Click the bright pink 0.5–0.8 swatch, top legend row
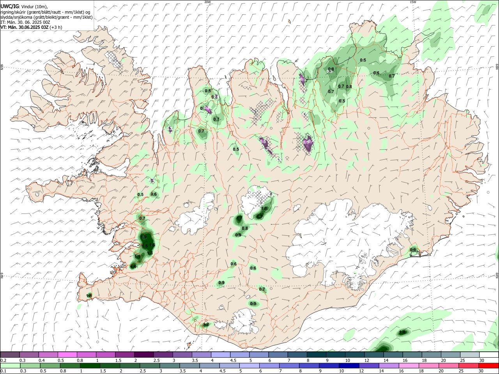The image size is (499, 374). click(67, 355)
